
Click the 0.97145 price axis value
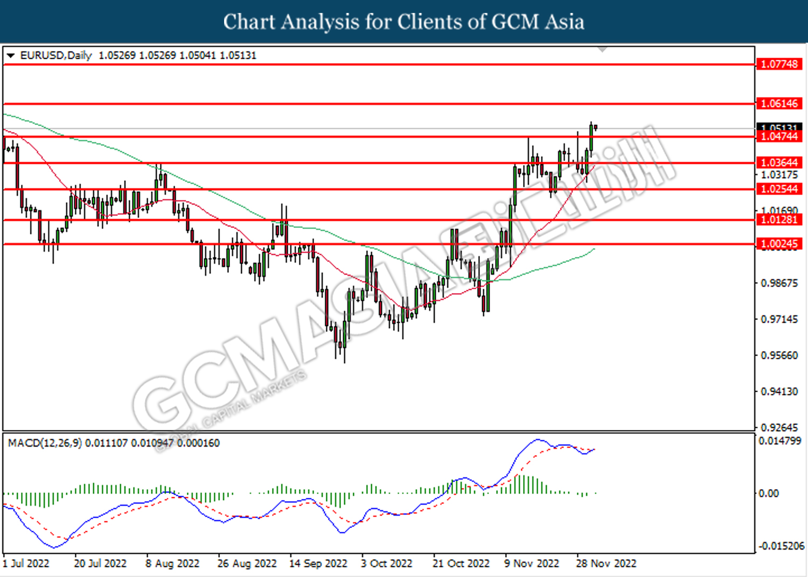pos(779,319)
